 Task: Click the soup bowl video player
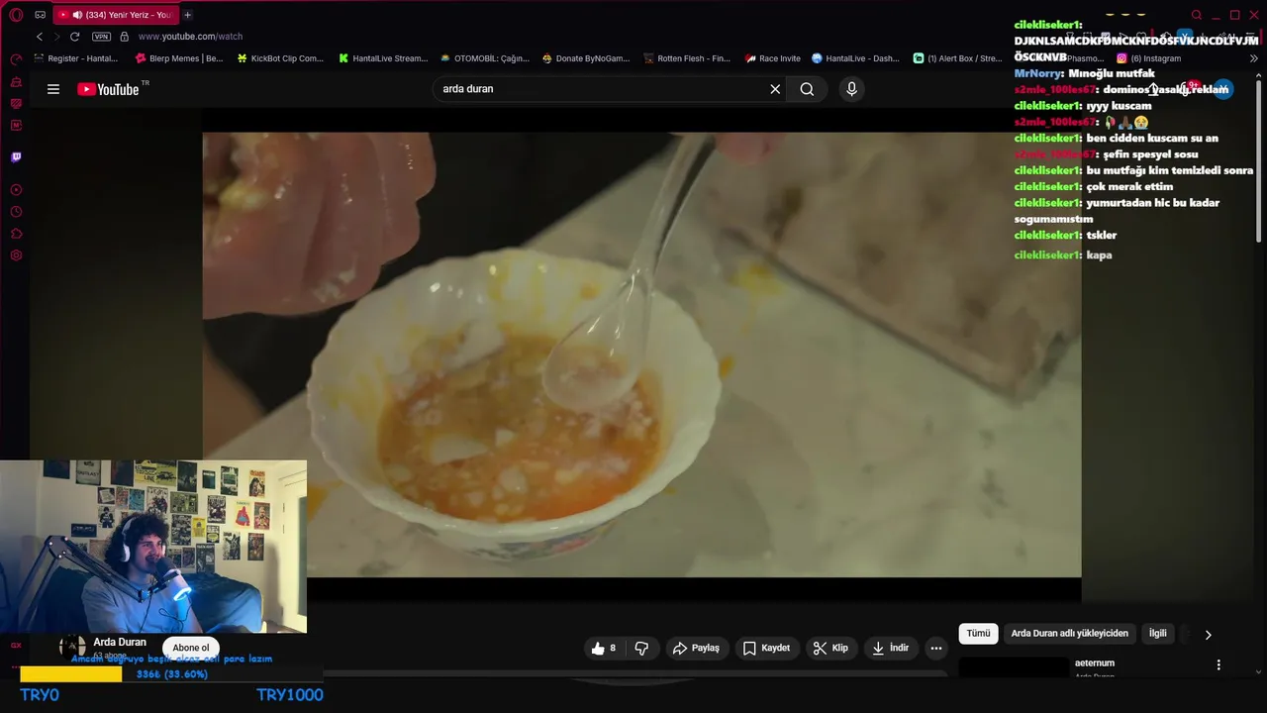pos(641,354)
